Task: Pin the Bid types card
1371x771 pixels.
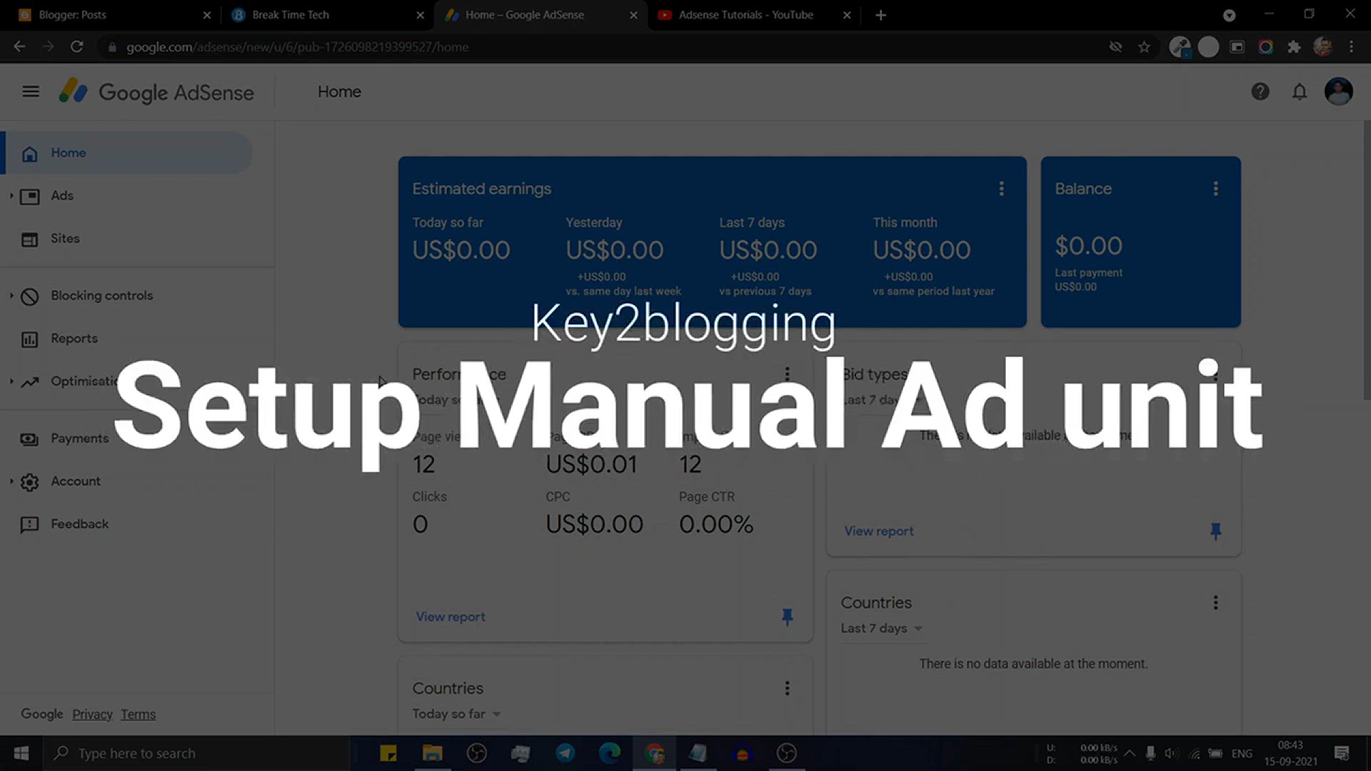Action: [1215, 531]
